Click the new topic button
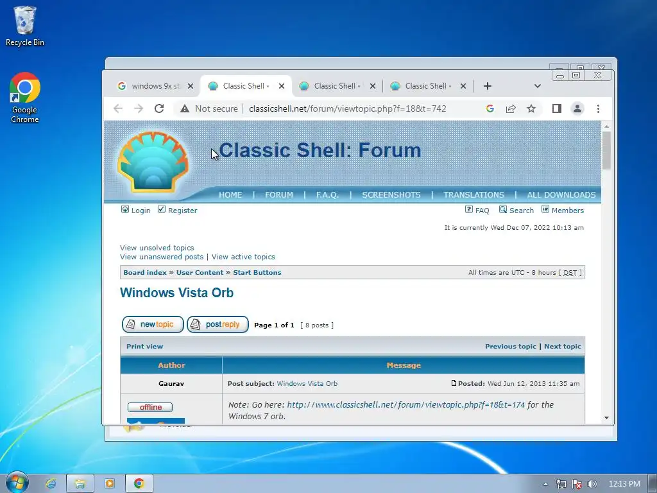 tap(153, 324)
